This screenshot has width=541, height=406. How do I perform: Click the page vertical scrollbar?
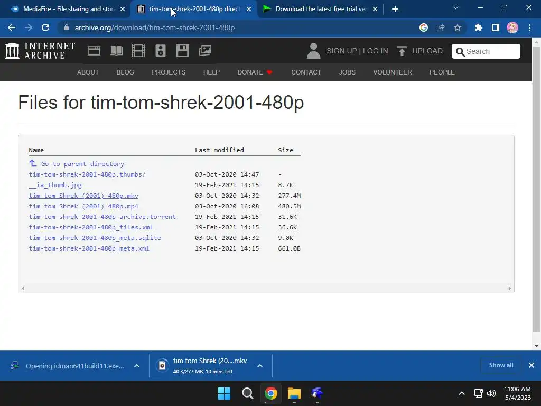536,189
